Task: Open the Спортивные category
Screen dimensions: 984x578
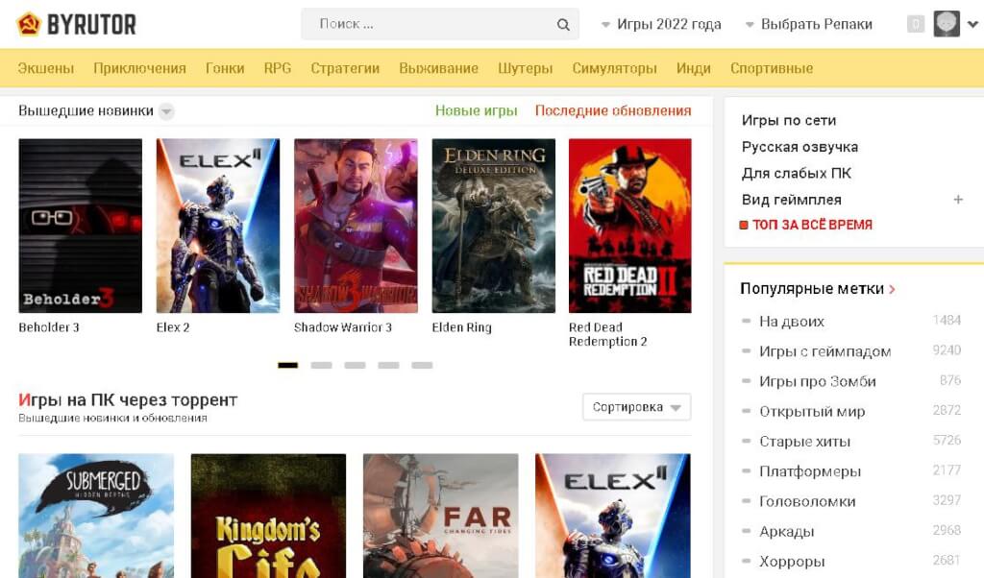Action: (772, 68)
